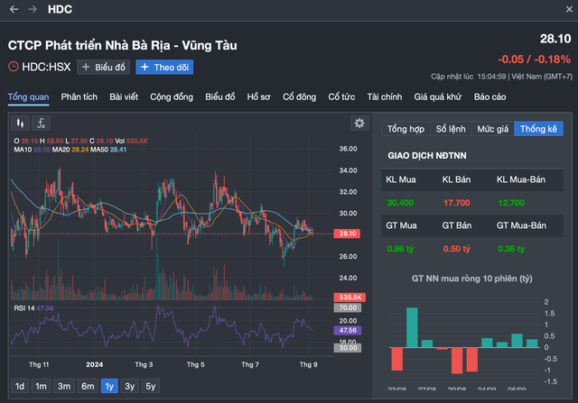The width and height of the screenshot is (578, 403).
Task: Set chart range to 3y
Action: point(130,386)
